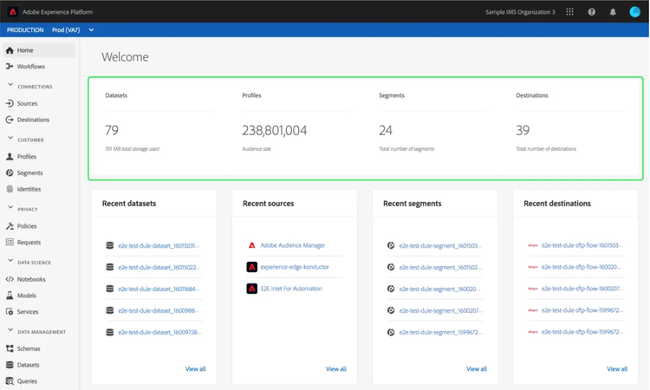
Task: Click the E2E Inlet For Automation icon
Action: click(x=251, y=289)
